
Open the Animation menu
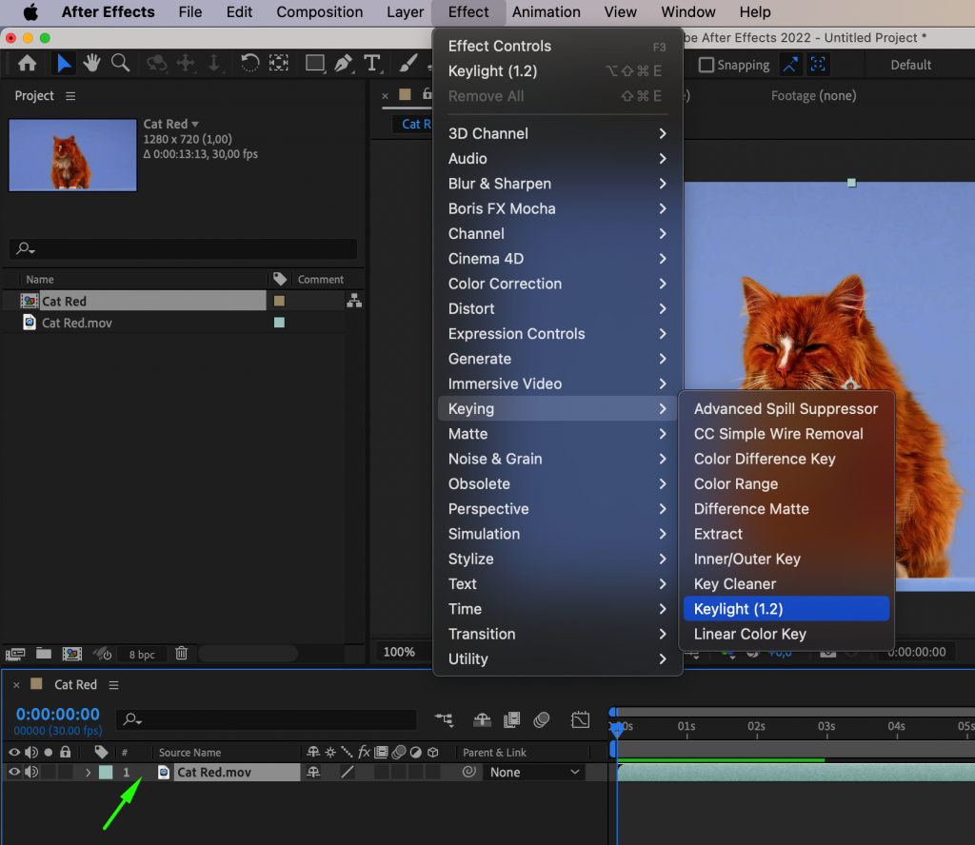(x=546, y=12)
